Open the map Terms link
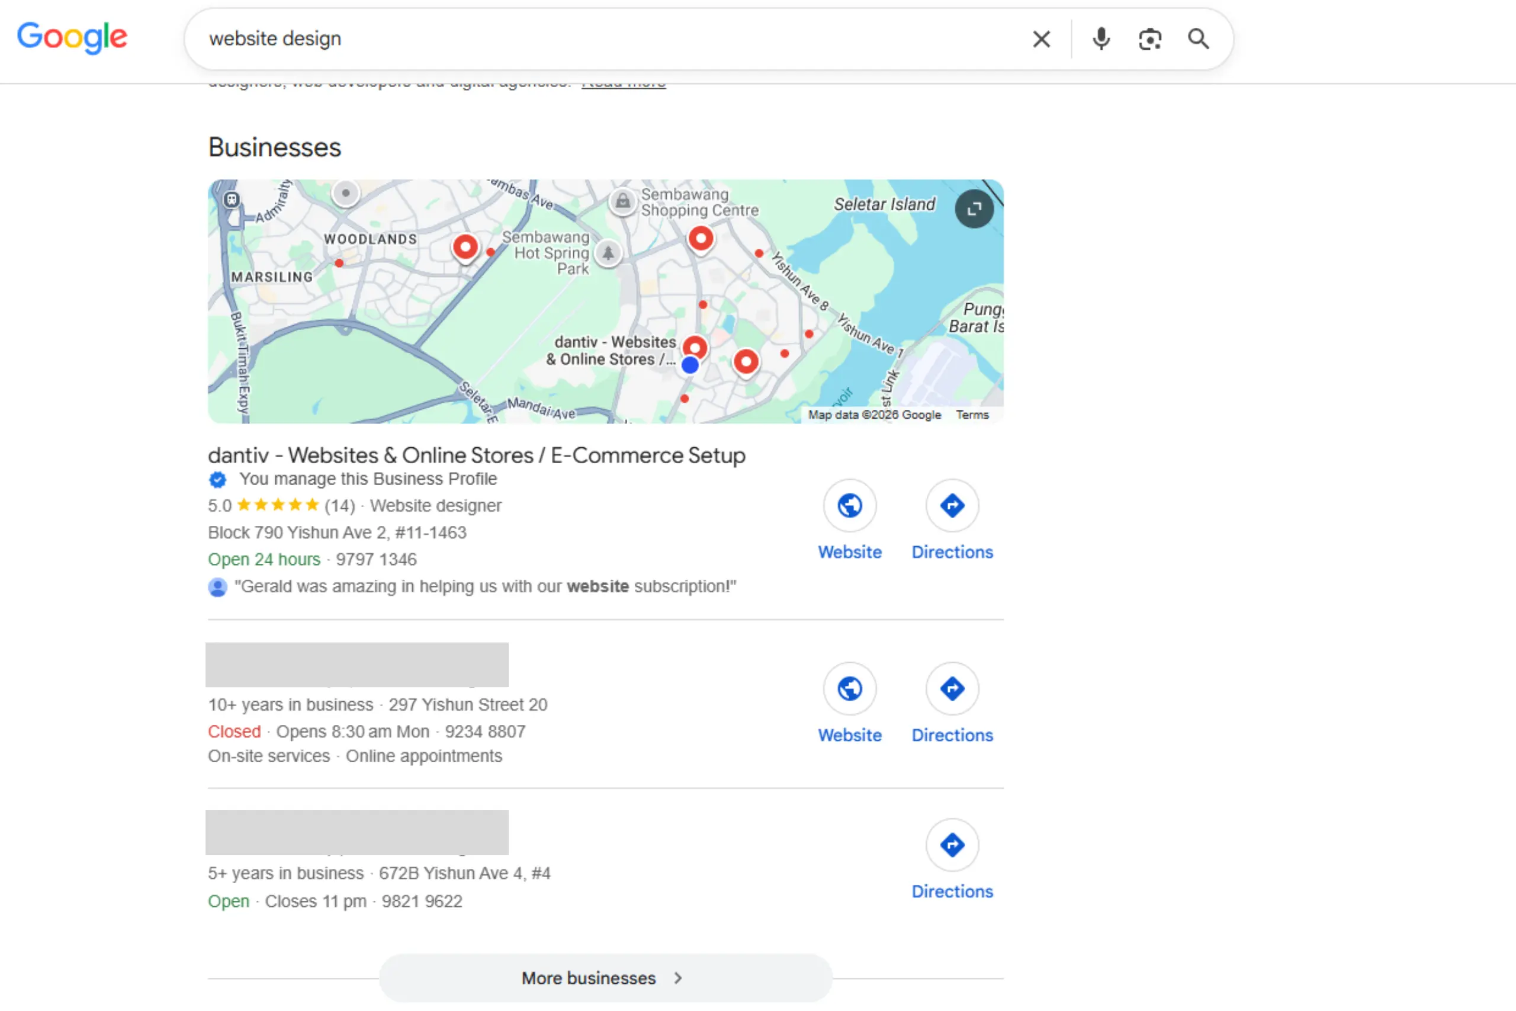The height and width of the screenshot is (1011, 1516). point(972,415)
